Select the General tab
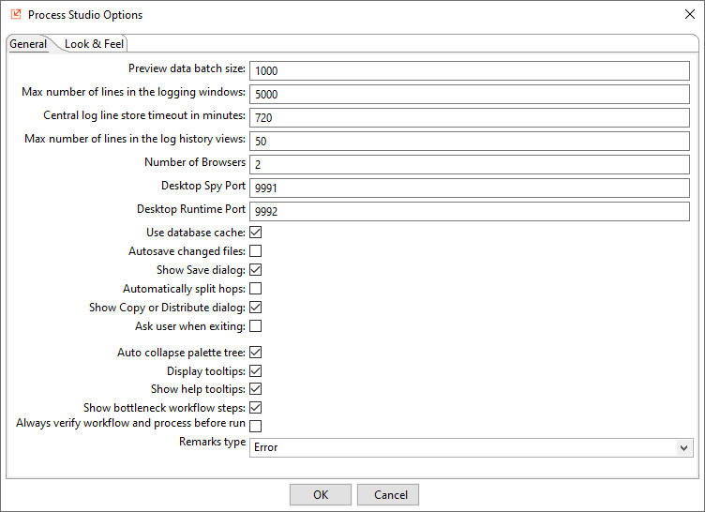705x512 pixels. (x=28, y=44)
